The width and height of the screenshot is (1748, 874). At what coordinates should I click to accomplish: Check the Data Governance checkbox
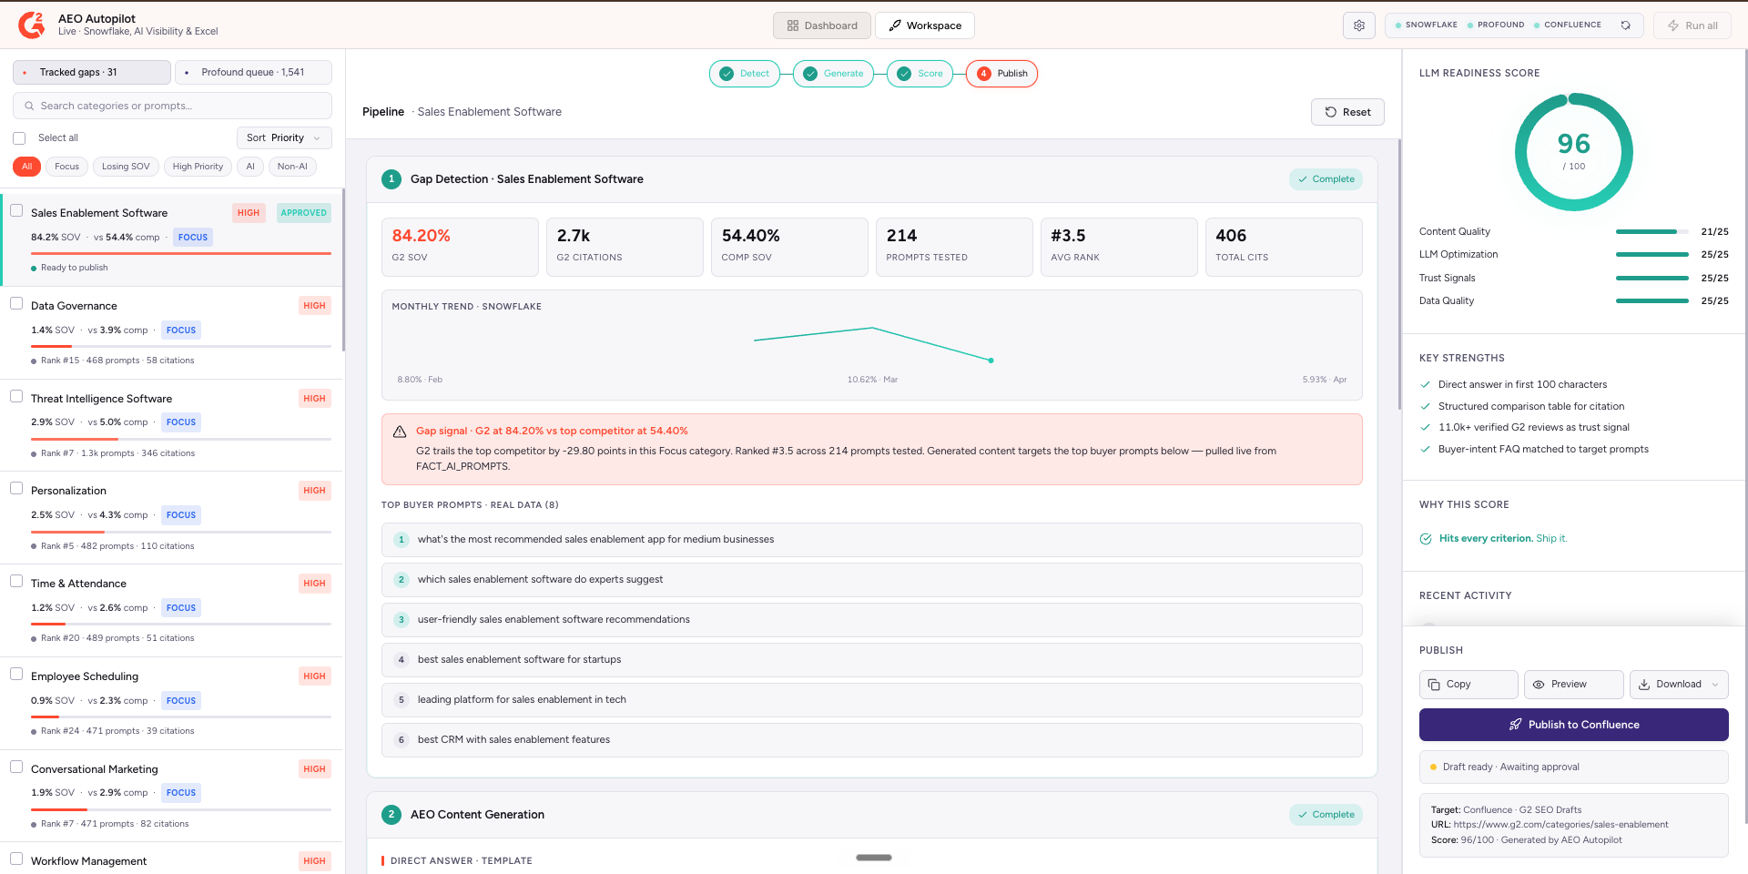pos(16,303)
